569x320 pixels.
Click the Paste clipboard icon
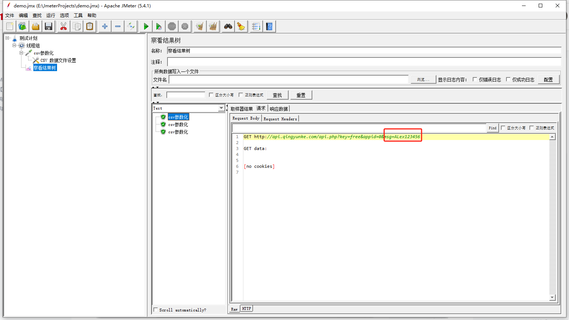90,26
